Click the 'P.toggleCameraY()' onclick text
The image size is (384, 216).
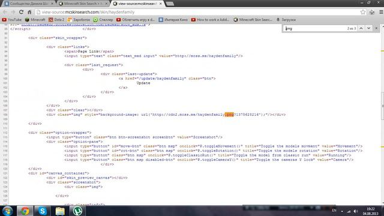point(217,160)
